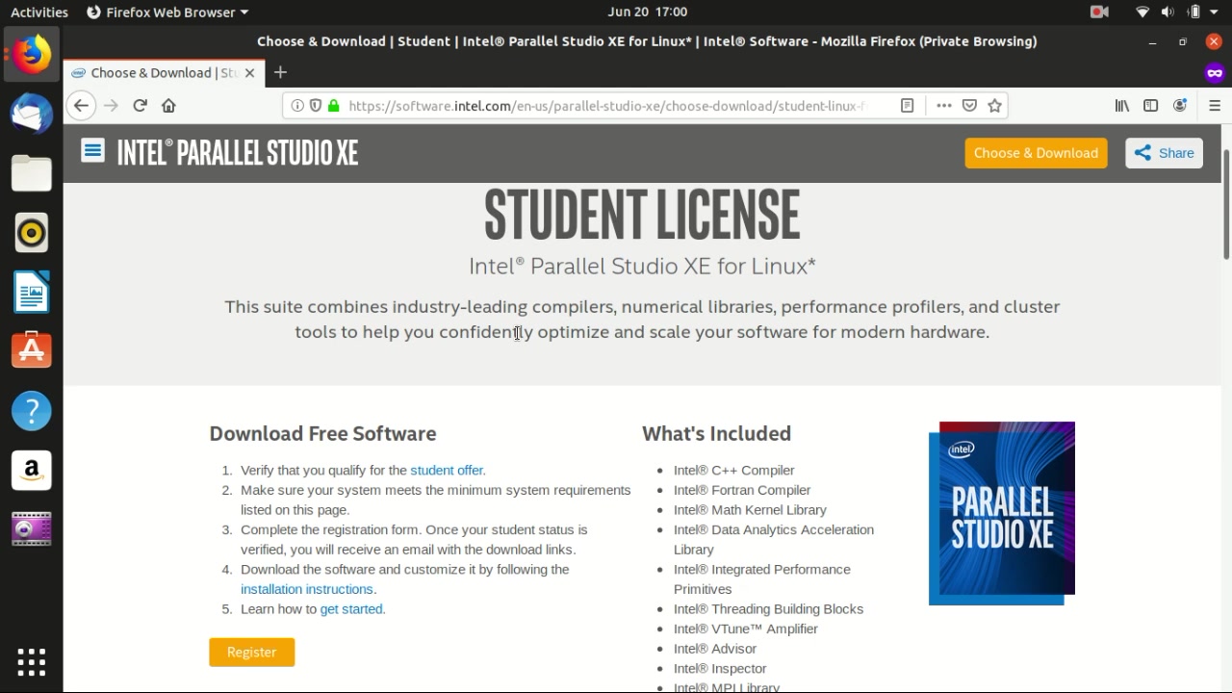Screen dimensions: 1232x693
Task: Click the Download Free Software heading
Action: click(x=322, y=433)
